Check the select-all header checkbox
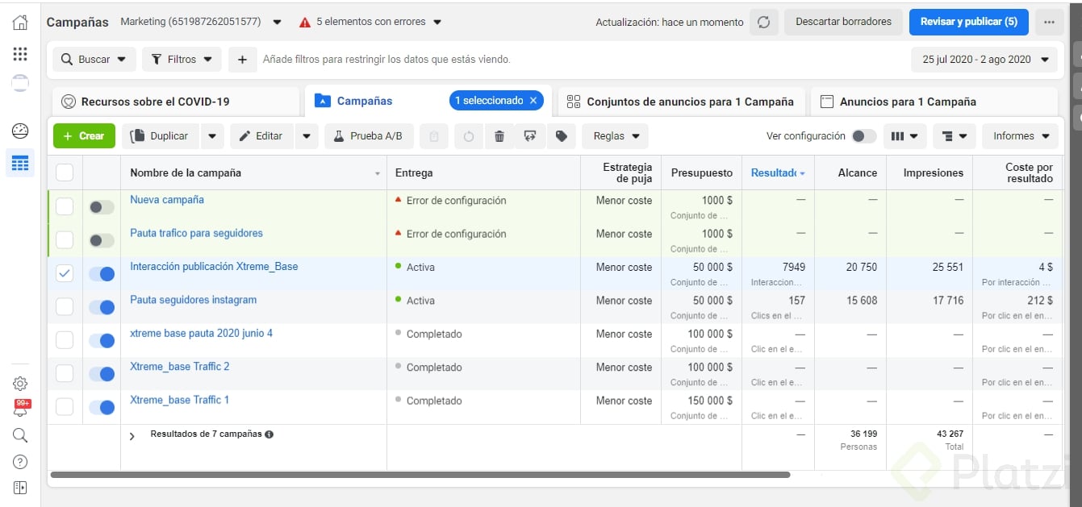1082x507 pixels. coord(65,172)
